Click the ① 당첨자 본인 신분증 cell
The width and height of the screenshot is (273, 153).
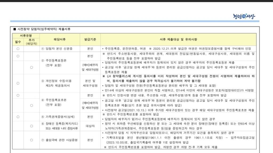point(57,49)
